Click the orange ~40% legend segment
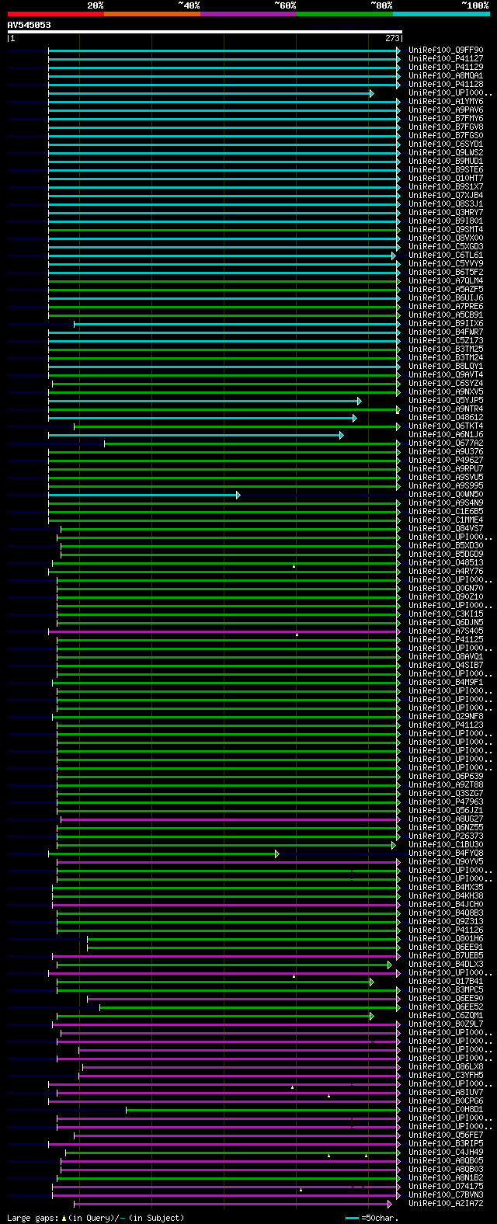The image size is (497, 1224). click(x=151, y=14)
